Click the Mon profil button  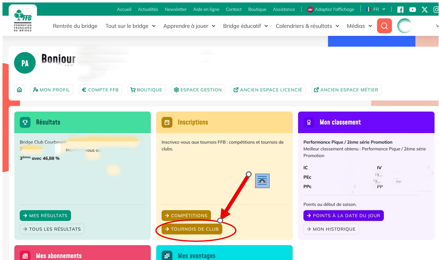click(52, 90)
